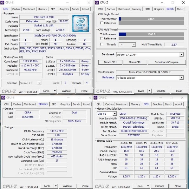189x189 pixels.
Task: Open the Tools dropdown arrow in the Memory window
Action: pyautogui.click(x=56, y=186)
